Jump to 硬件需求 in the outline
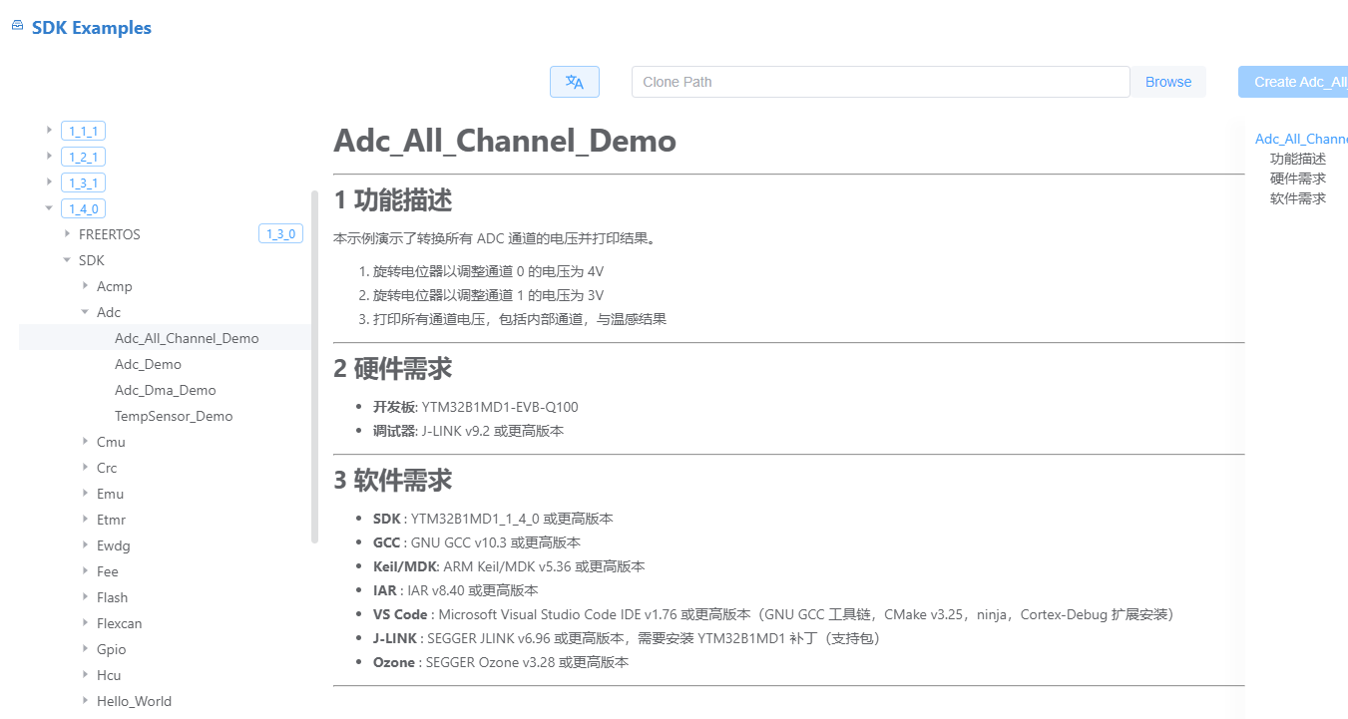The image size is (1348, 719). [1297, 179]
